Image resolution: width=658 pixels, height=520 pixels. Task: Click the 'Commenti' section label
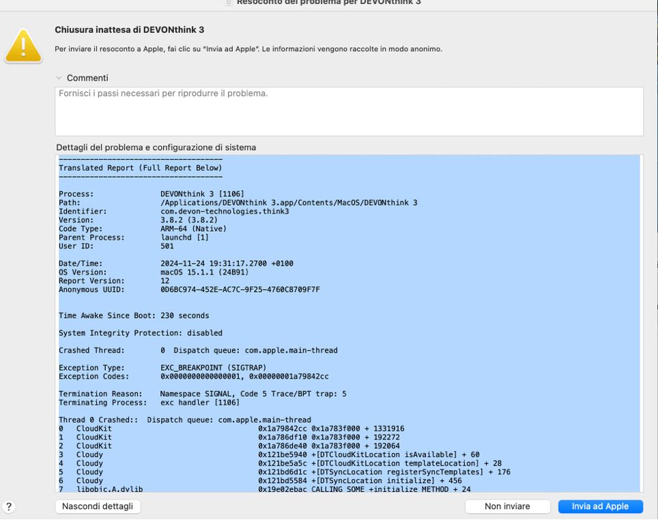point(87,78)
